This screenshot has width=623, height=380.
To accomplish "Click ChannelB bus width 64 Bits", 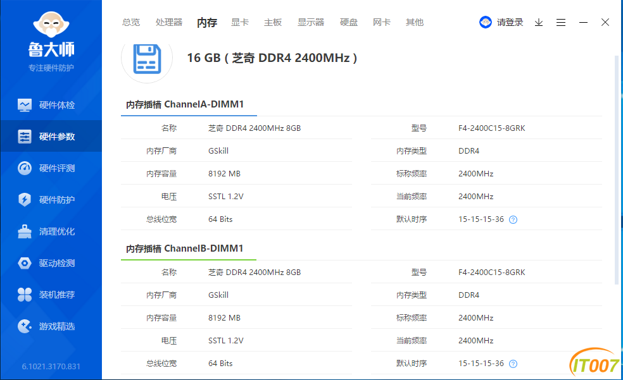I will pos(220,364).
